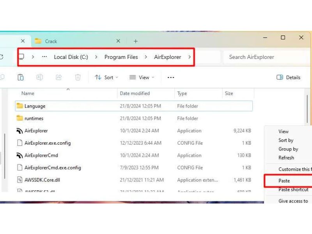Viewport: 312px width, 234px height.
Task: Select the AirExplorerCmd application name
Action: 41,155
